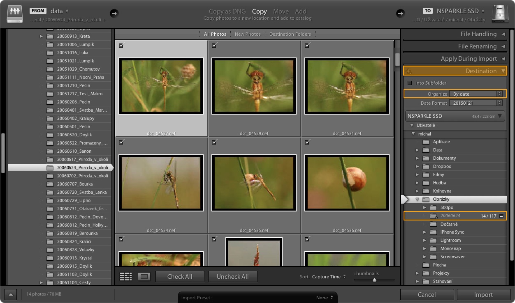This screenshot has height=303, width=515.
Task: Expand the 20050913_Kreta folder arrow
Action: coord(41,36)
